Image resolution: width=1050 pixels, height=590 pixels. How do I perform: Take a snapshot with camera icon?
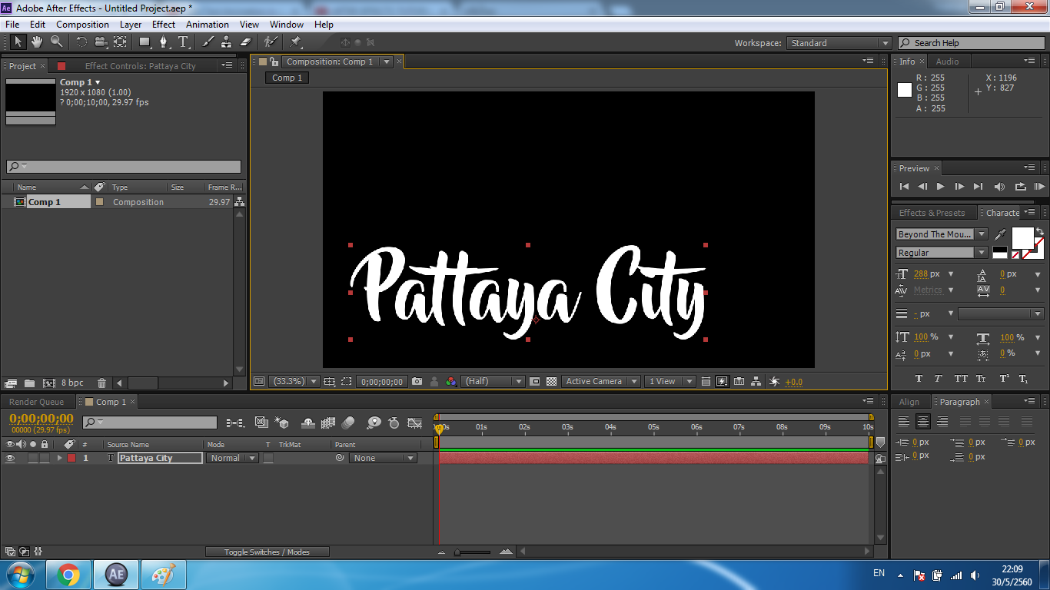(417, 381)
